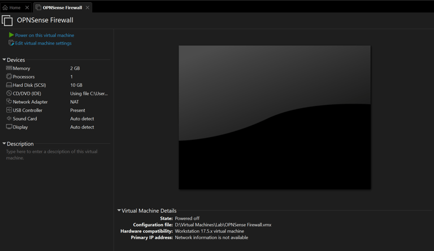Click the 2 GB memory value
Screen dimensions: 434x251
[75, 68]
